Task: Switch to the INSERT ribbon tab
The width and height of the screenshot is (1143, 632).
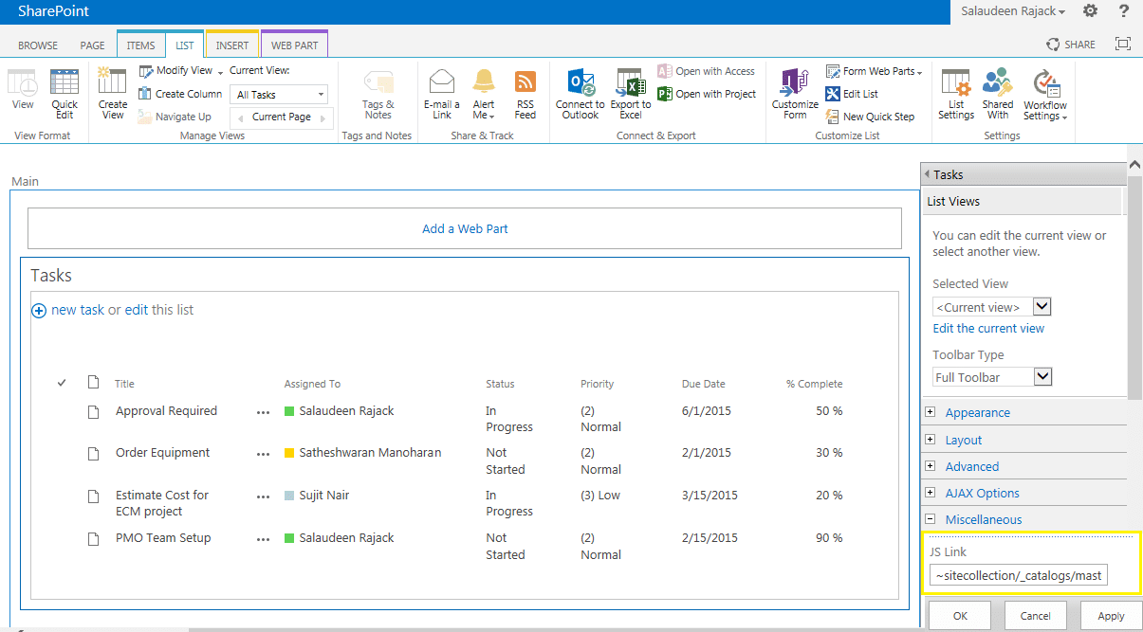Action: pyautogui.click(x=231, y=44)
